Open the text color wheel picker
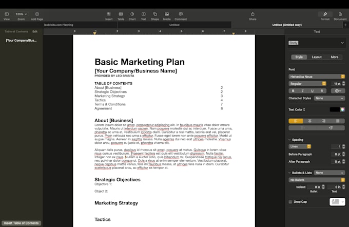349x227 pixels. pos(342,109)
